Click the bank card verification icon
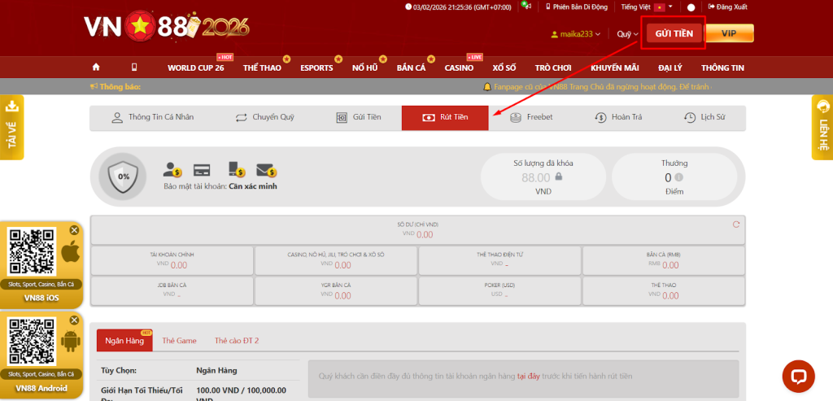This screenshot has width=833, height=401. point(202,170)
